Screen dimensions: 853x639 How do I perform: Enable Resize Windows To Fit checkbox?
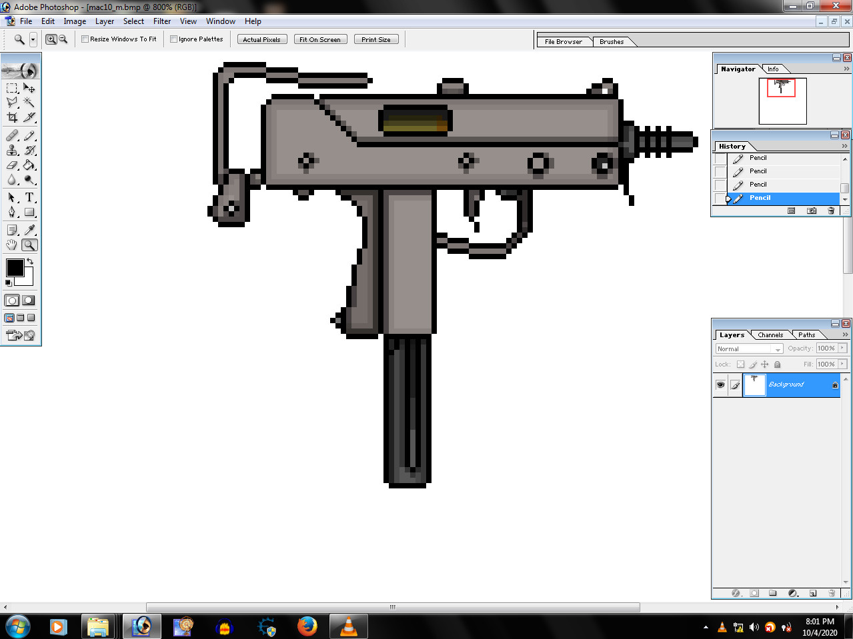85,39
